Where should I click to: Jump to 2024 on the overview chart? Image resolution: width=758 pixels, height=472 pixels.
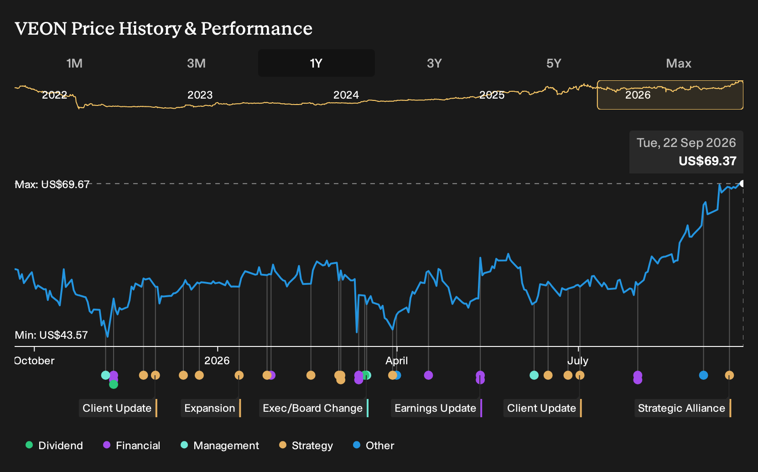click(x=346, y=95)
